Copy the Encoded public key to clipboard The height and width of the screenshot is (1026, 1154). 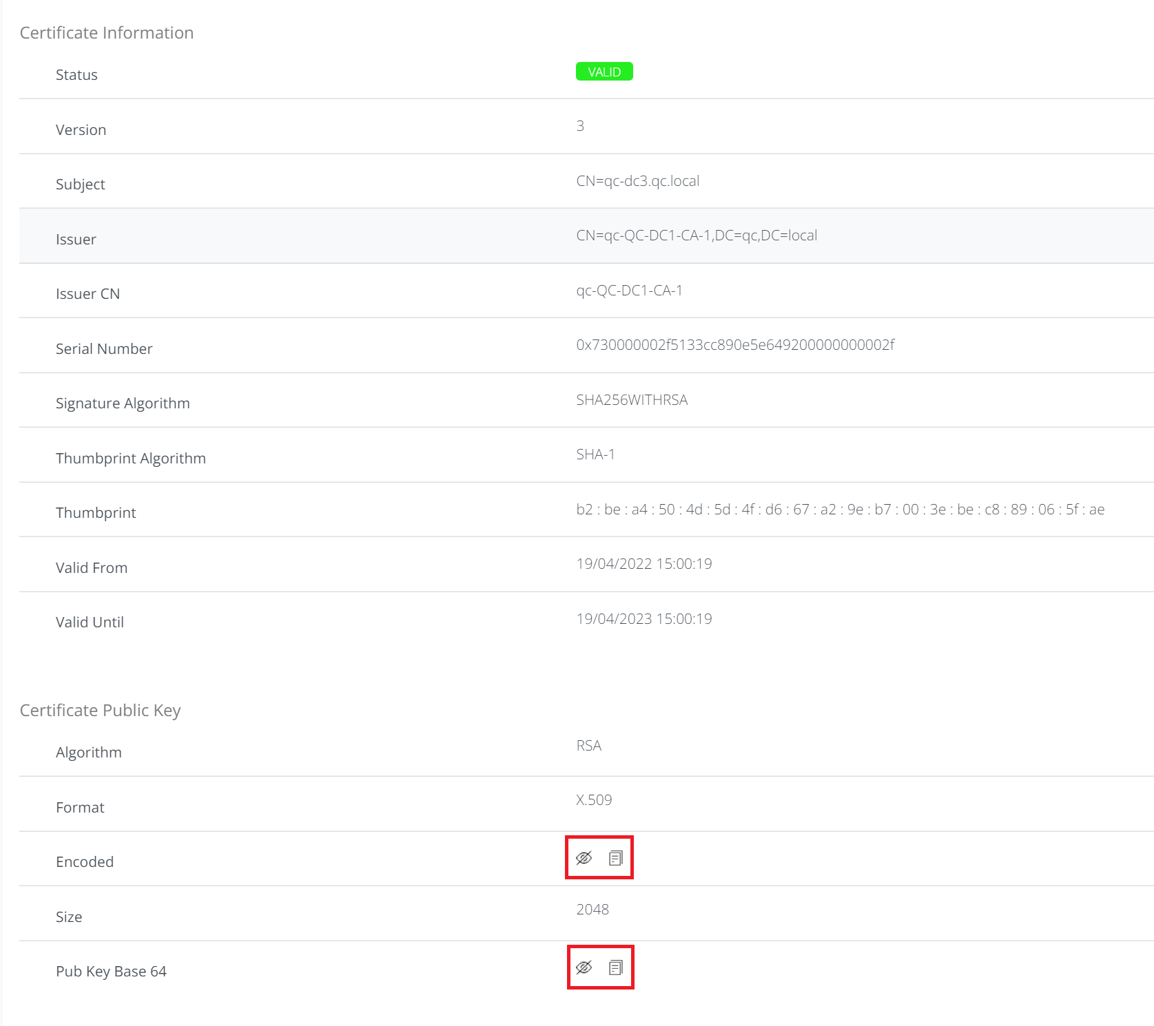[x=616, y=858]
